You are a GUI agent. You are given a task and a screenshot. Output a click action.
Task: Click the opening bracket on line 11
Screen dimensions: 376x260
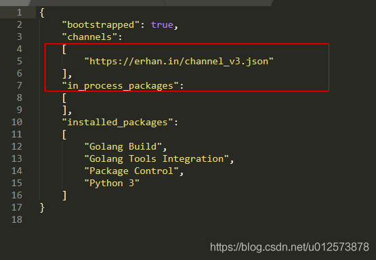pyautogui.click(x=64, y=135)
